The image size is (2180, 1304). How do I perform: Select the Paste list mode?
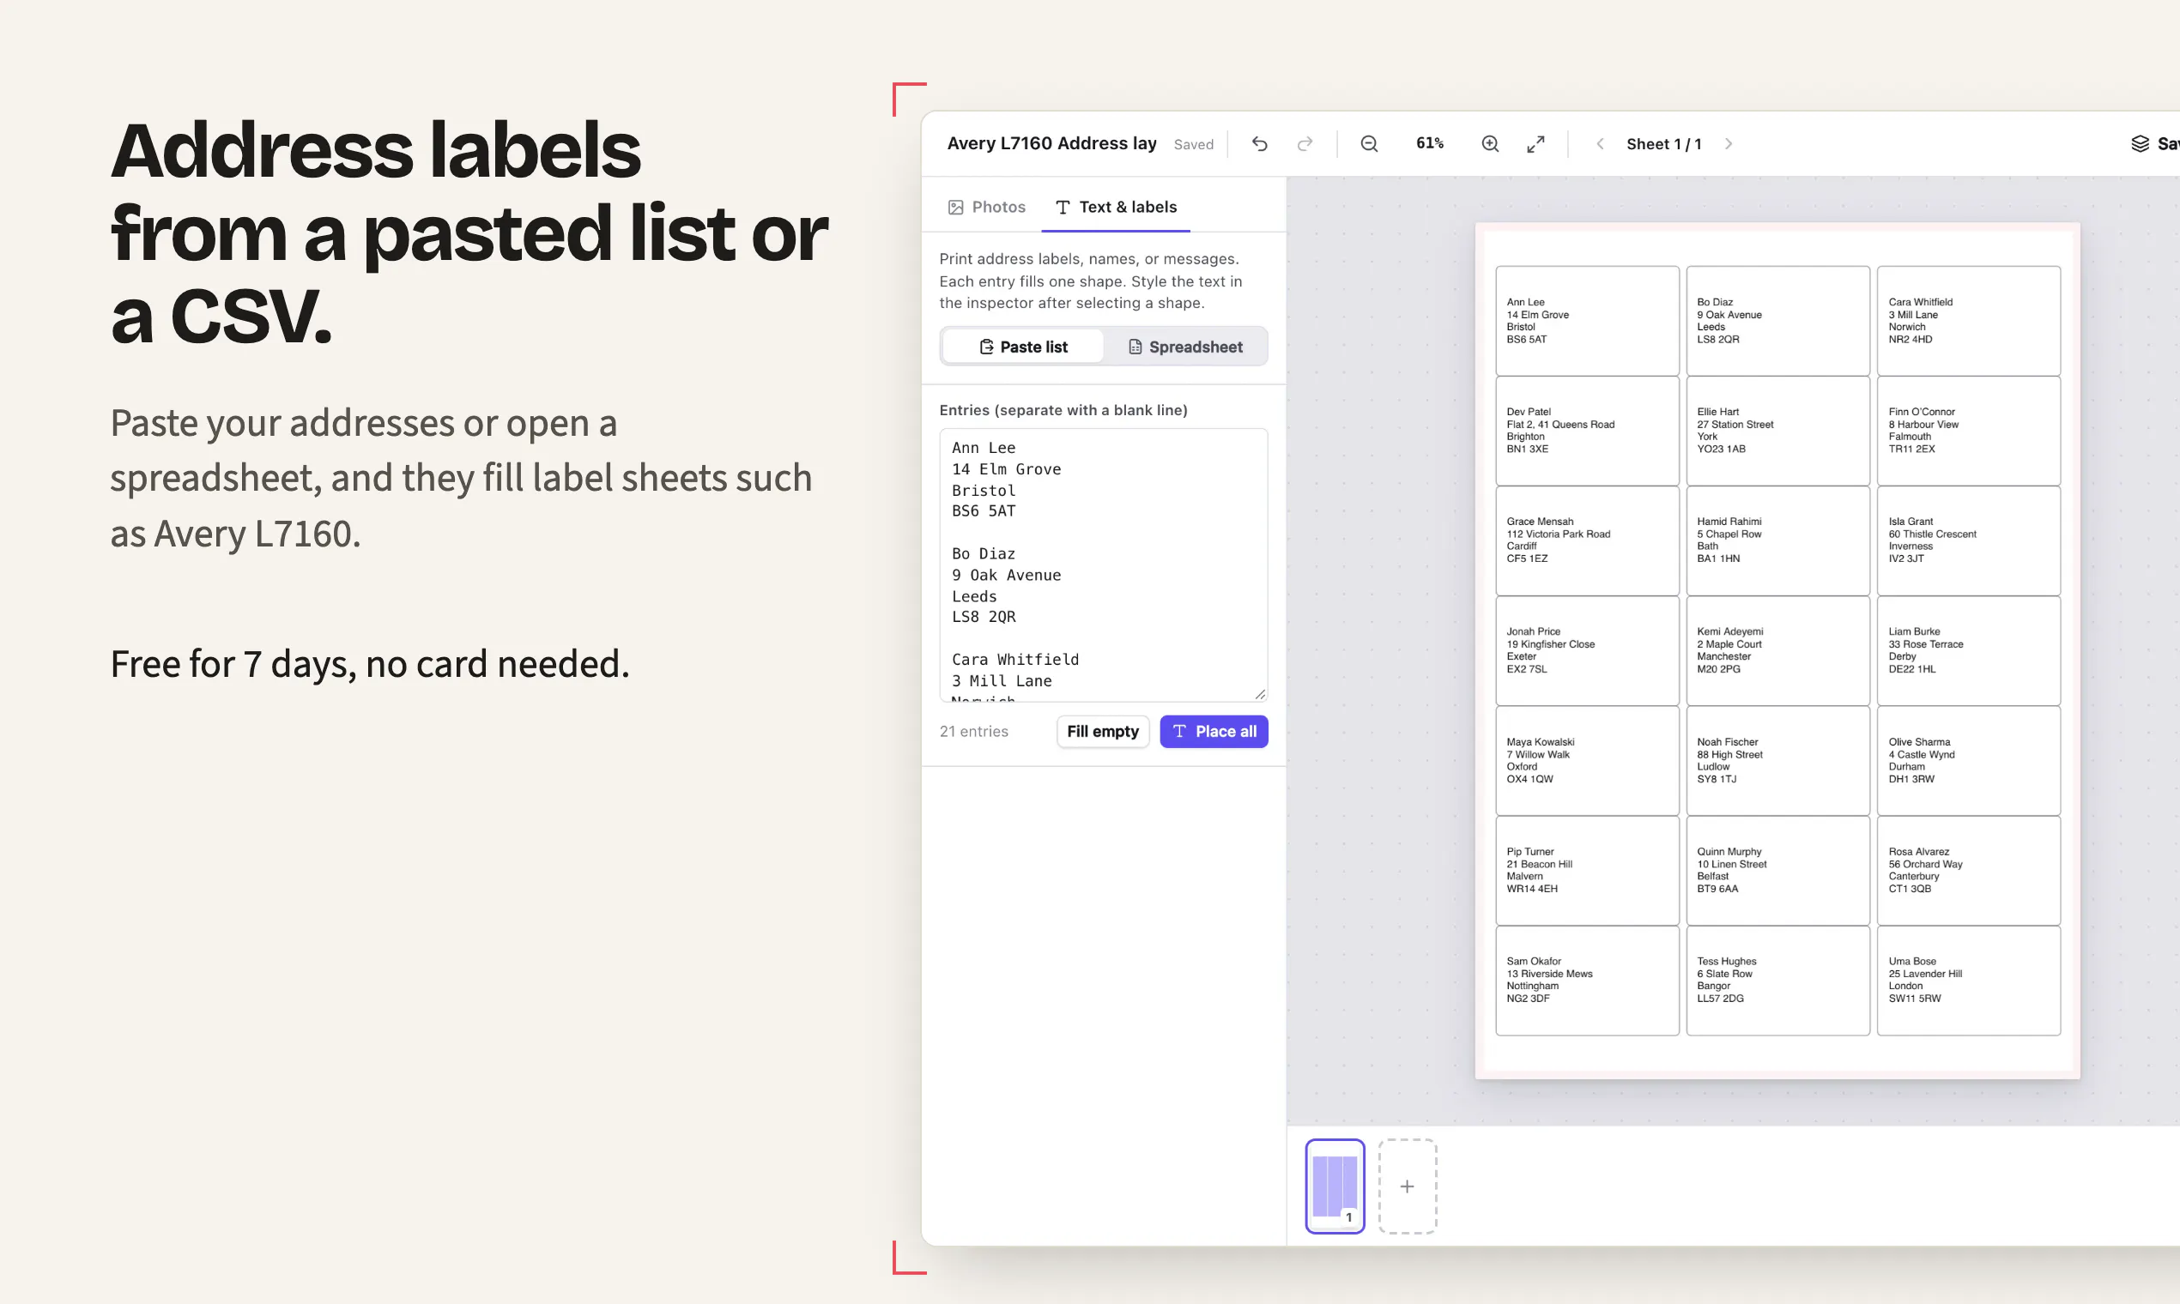[x=1023, y=347]
